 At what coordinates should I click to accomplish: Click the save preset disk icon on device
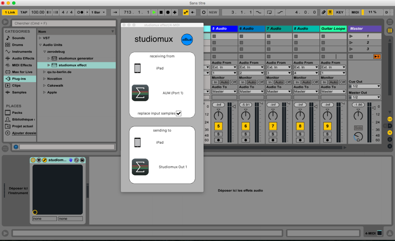coord(82,160)
